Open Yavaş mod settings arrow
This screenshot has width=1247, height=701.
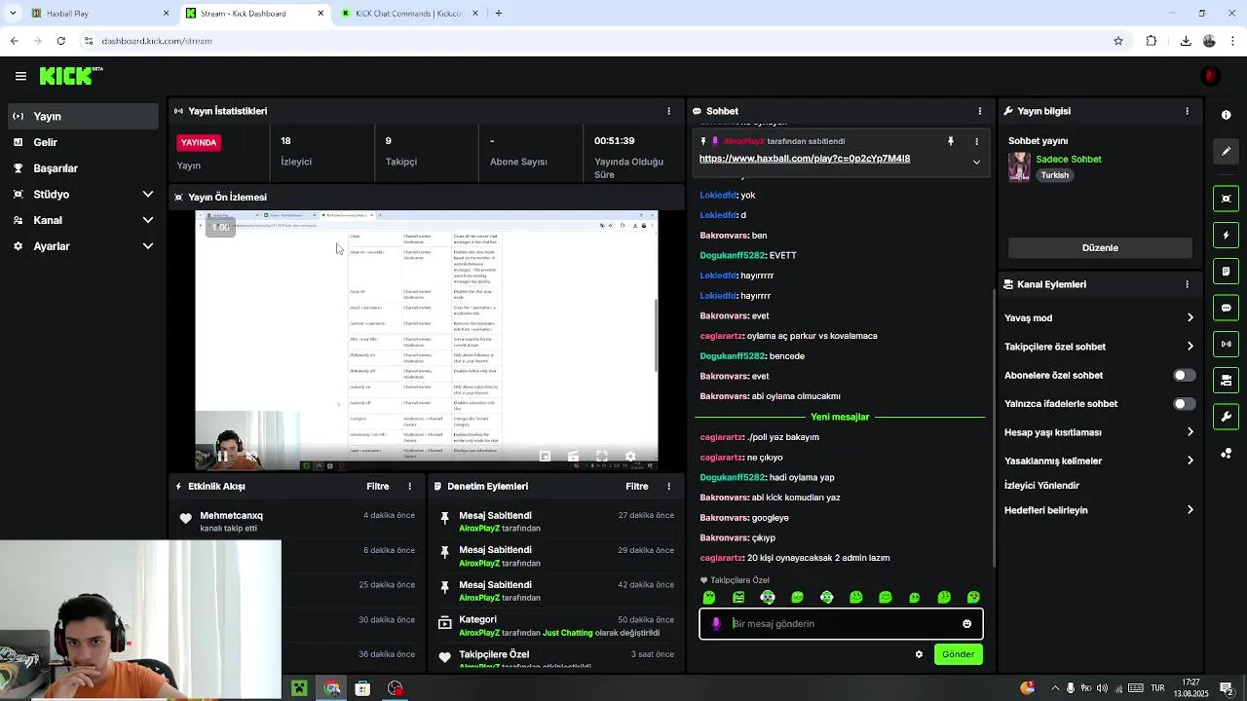(x=1190, y=317)
